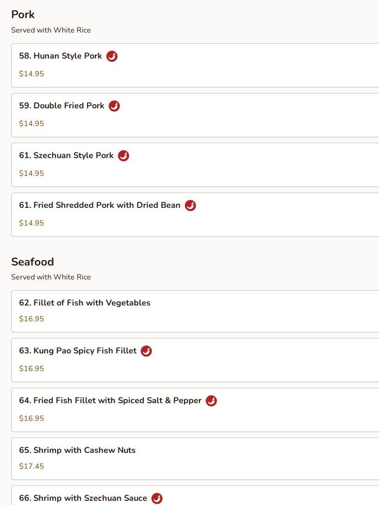Choose 61. Szechuan Style Pork

(66, 156)
